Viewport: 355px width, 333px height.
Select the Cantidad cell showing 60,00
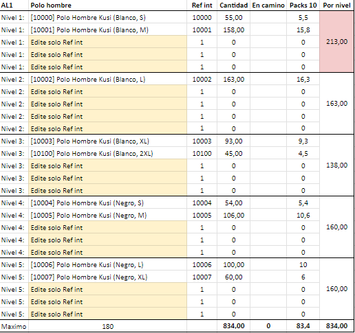point(233,277)
